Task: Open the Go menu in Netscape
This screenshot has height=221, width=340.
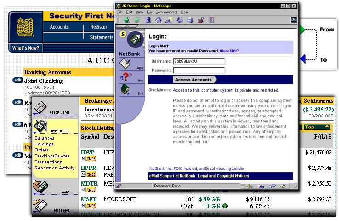Action: [150, 12]
